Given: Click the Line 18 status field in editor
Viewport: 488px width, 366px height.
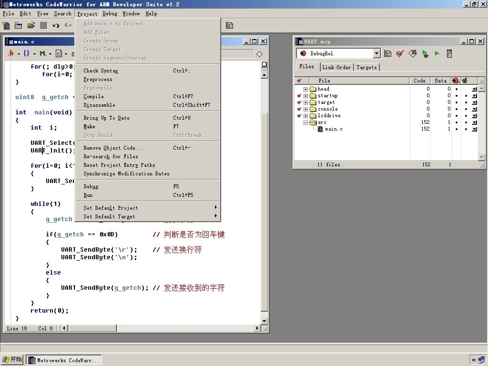Looking at the screenshot, I should [x=17, y=328].
